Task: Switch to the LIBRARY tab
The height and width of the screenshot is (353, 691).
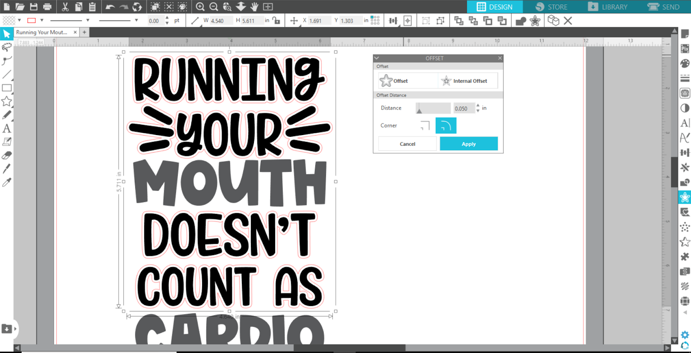Action: pos(608,7)
